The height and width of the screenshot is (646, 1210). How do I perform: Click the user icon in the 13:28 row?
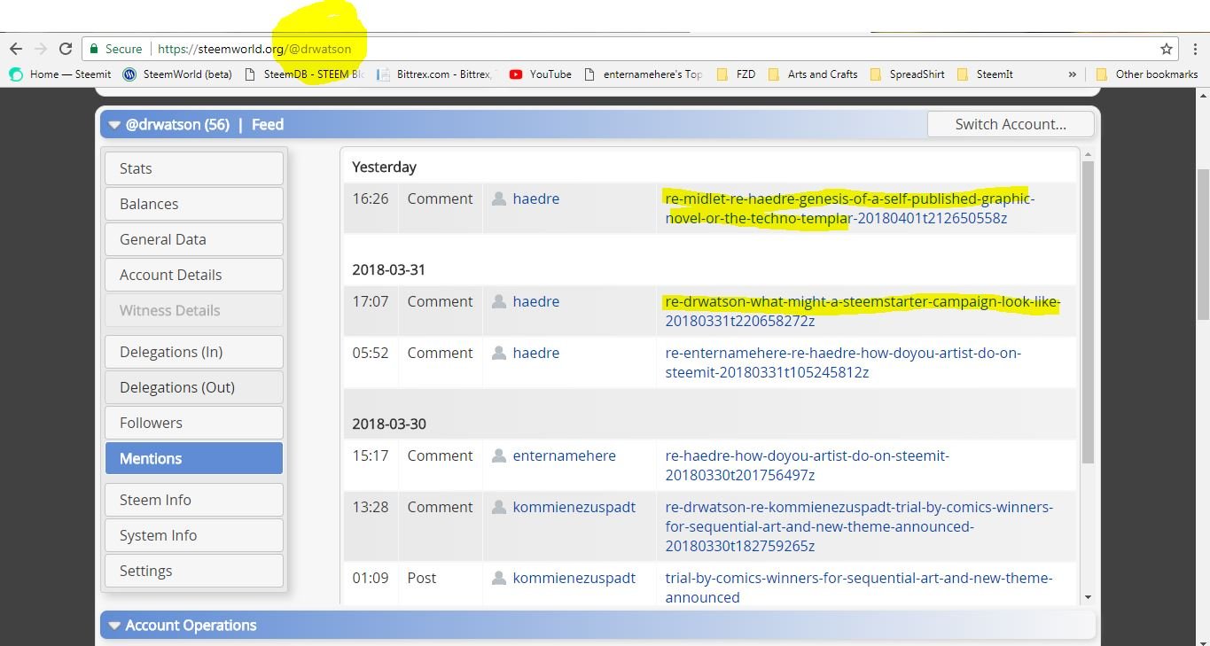coord(499,507)
